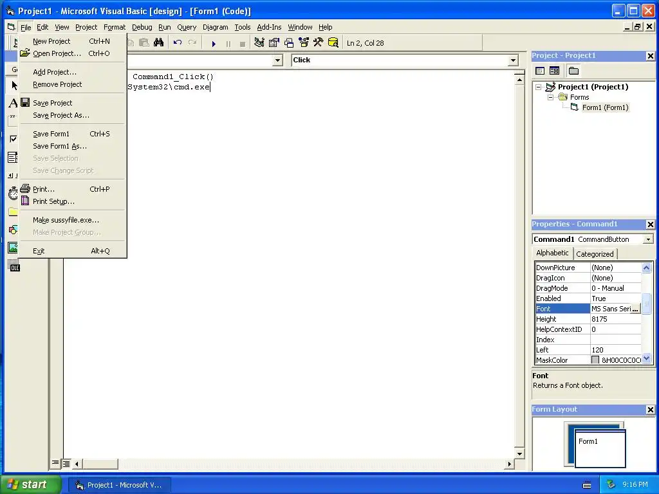Select the Shape control in the toolbox

click(x=13, y=230)
